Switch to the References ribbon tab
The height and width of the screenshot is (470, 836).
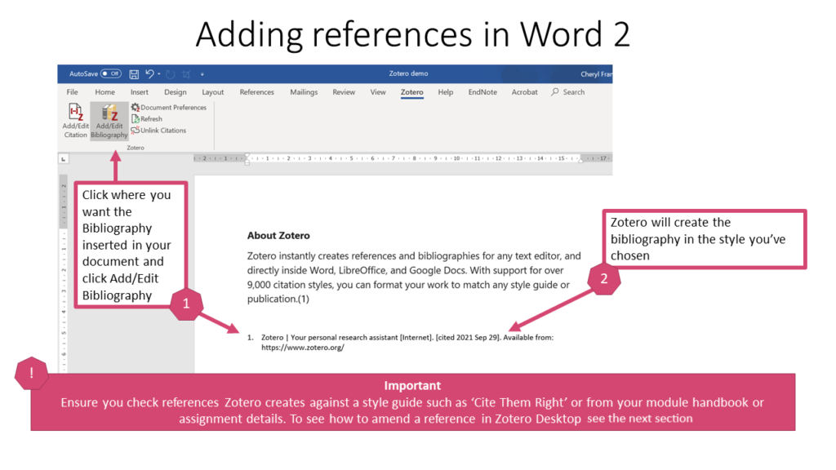257,92
